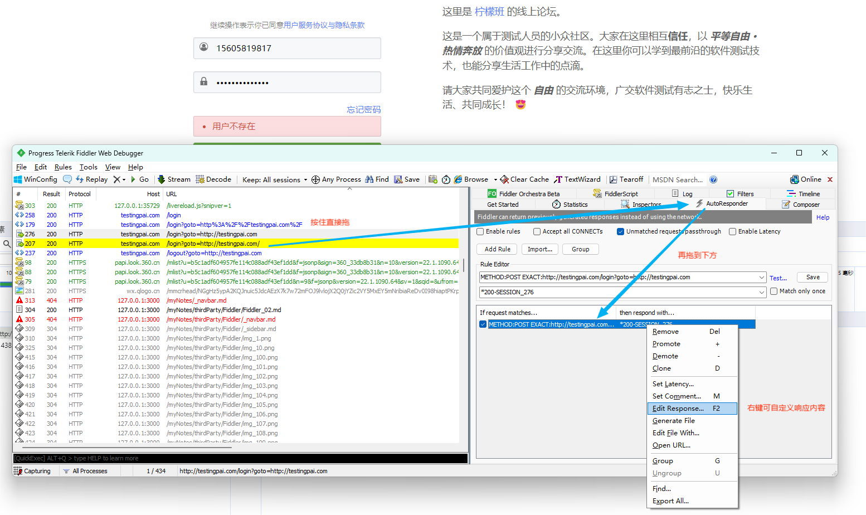Toggle Stream mode in toolbar

tap(174, 179)
